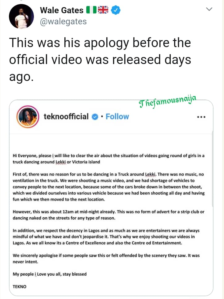
Task: Click the TEKNO signature text
Action: point(19,286)
